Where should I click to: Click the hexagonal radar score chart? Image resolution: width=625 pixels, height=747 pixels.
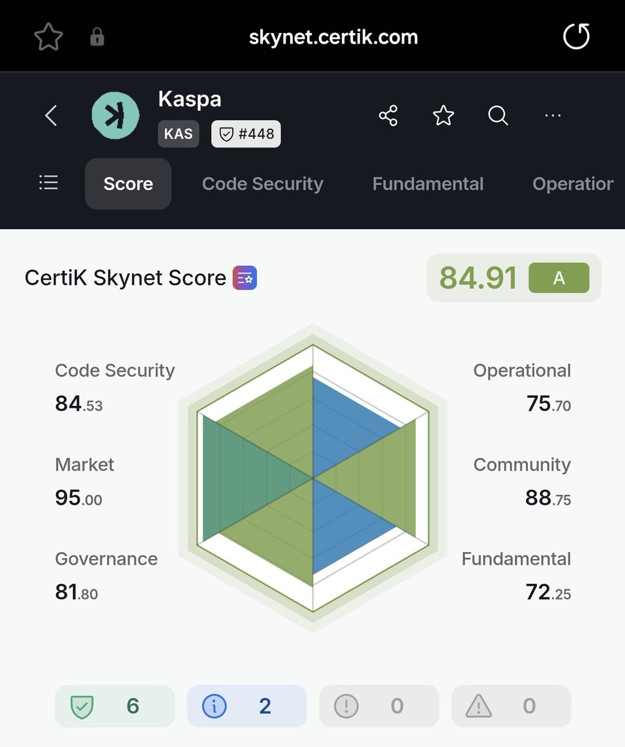click(312, 476)
